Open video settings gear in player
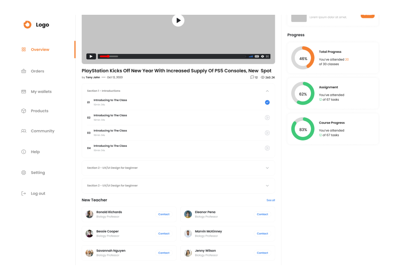400x280 pixels. [262, 56]
